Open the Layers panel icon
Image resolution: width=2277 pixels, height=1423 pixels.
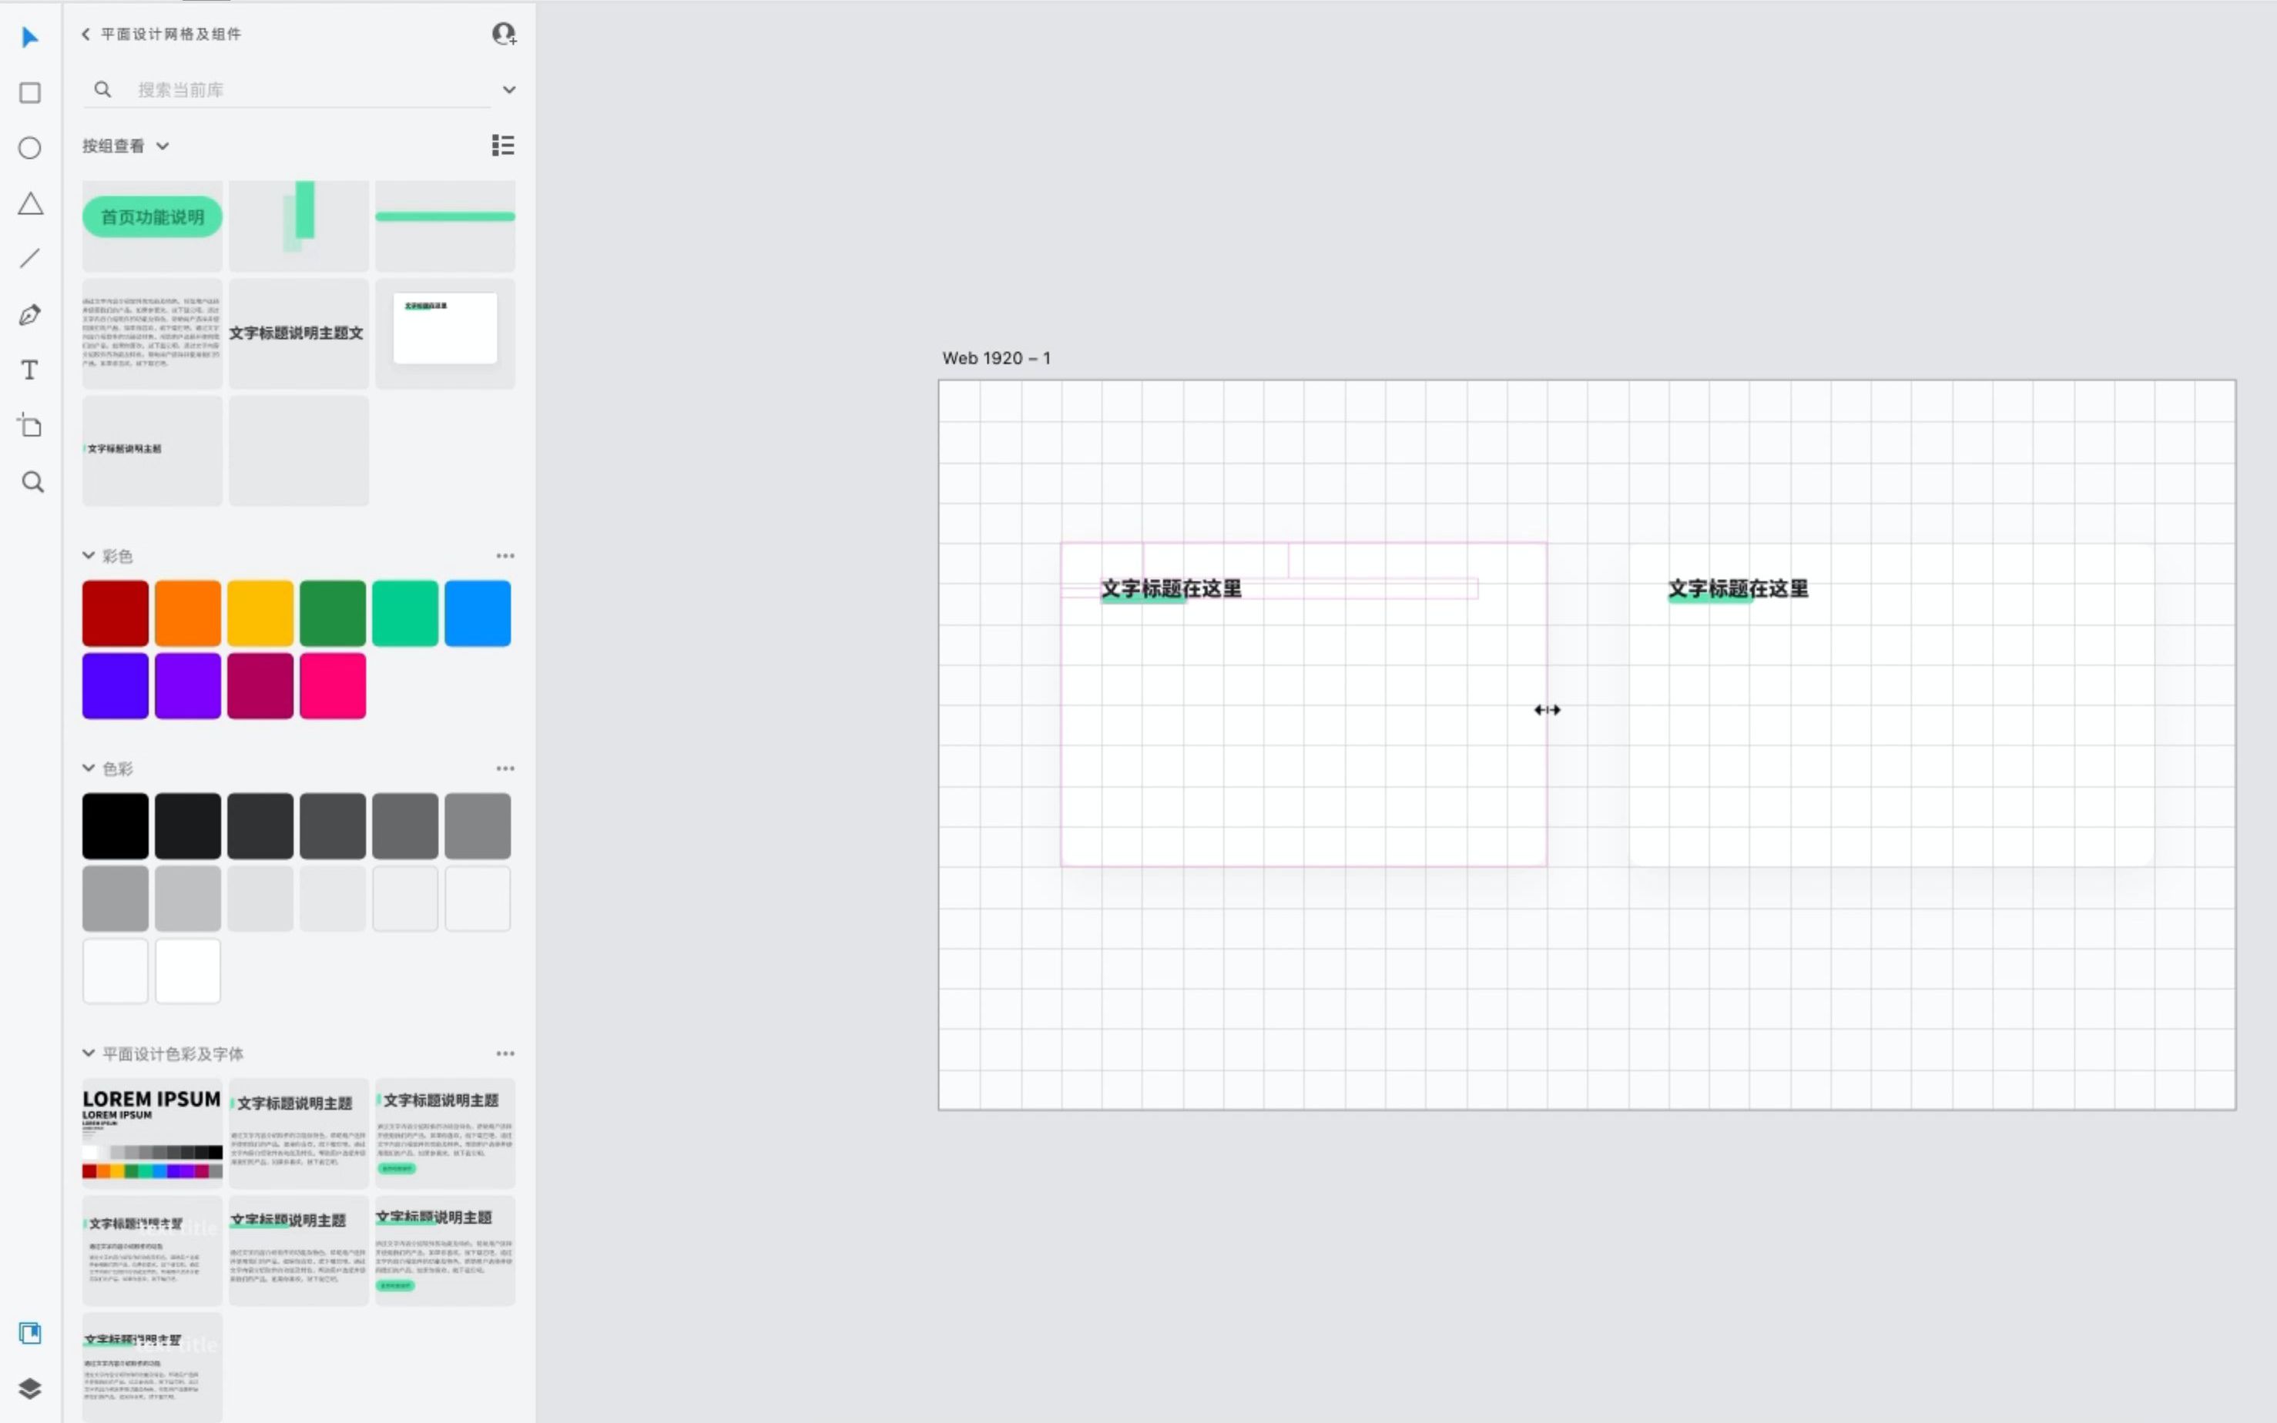point(30,1388)
